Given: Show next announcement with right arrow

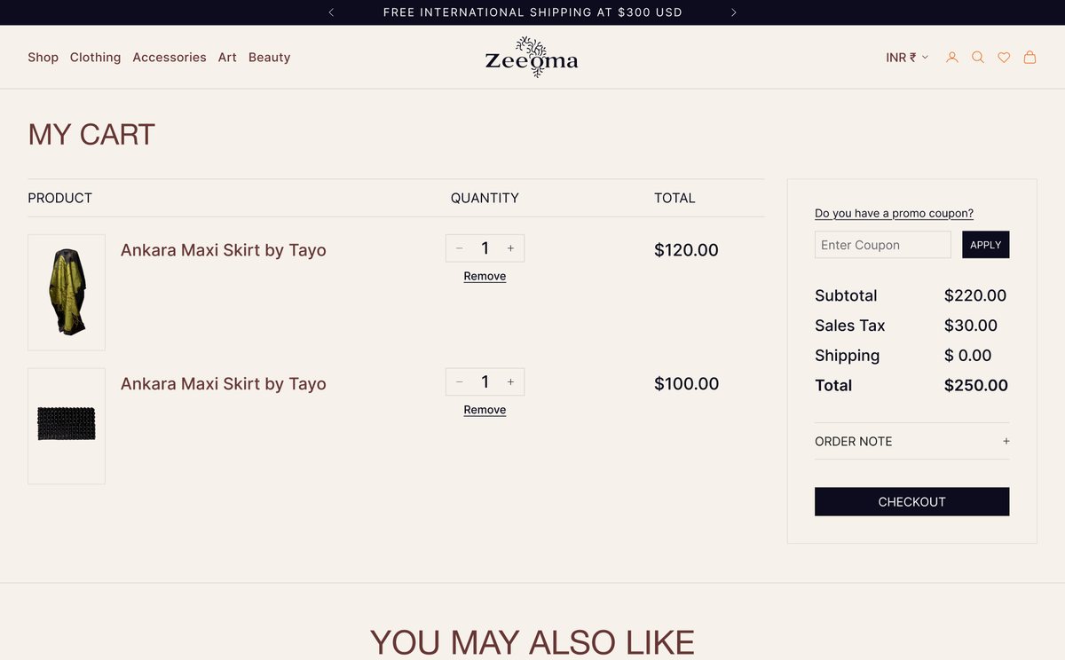Looking at the screenshot, I should point(734,12).
